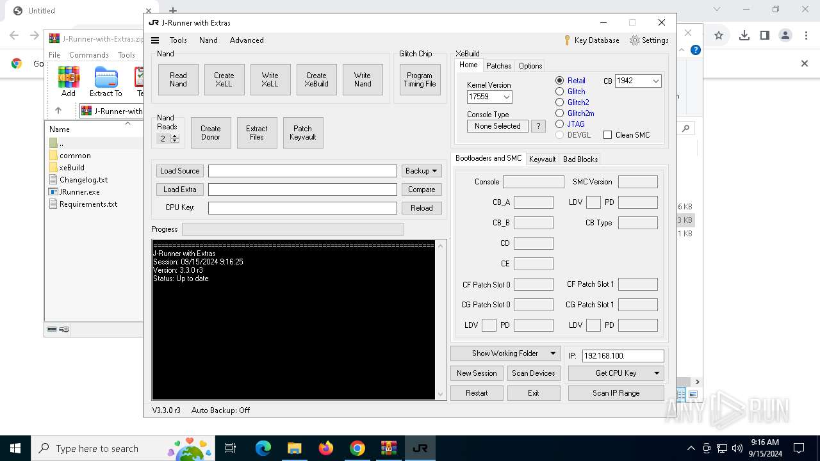Switch to Chrome on taskbar

click(357, 448)
